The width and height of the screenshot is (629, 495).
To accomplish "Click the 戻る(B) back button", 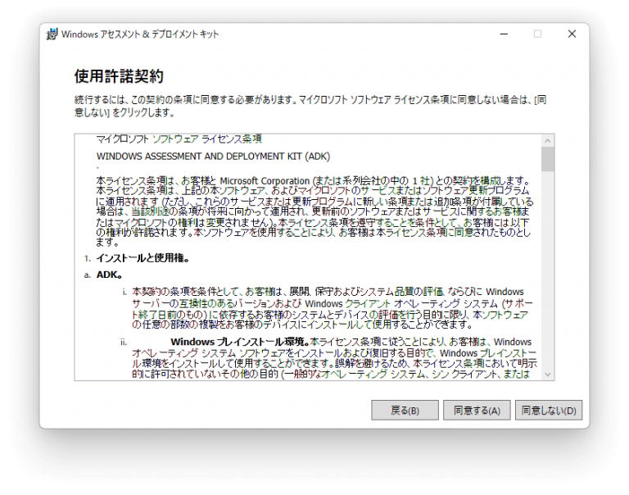I will click(x=405, y=410).
